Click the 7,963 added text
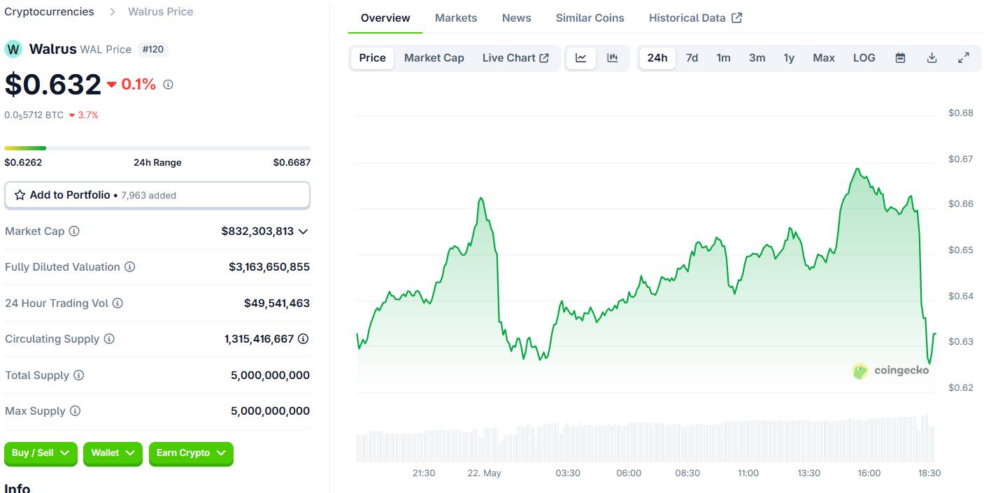 (149, 196)
